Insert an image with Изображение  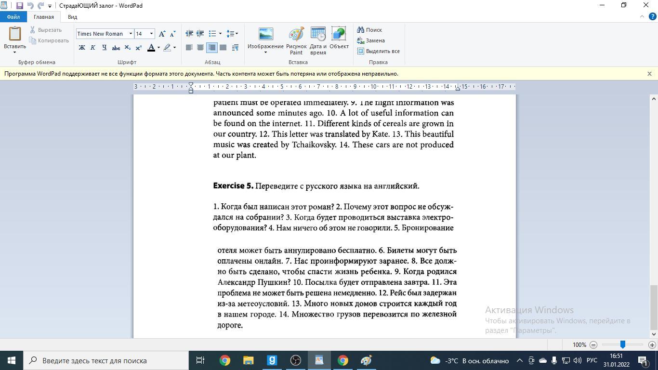point(265,38)
